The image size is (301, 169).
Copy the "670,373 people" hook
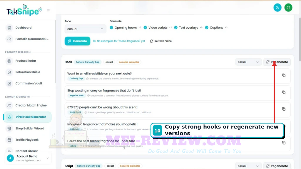coord(284,109)
